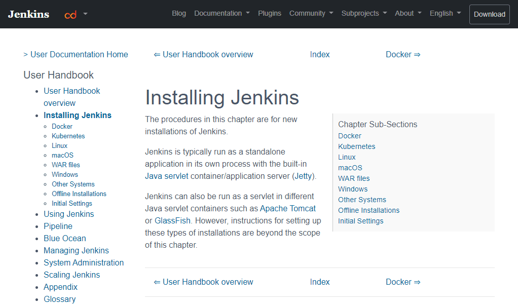Navigate back to User Handbook overview

[208, 54]
